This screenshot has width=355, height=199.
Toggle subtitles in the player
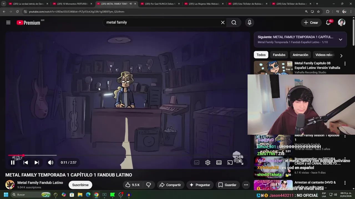(197, 163)
